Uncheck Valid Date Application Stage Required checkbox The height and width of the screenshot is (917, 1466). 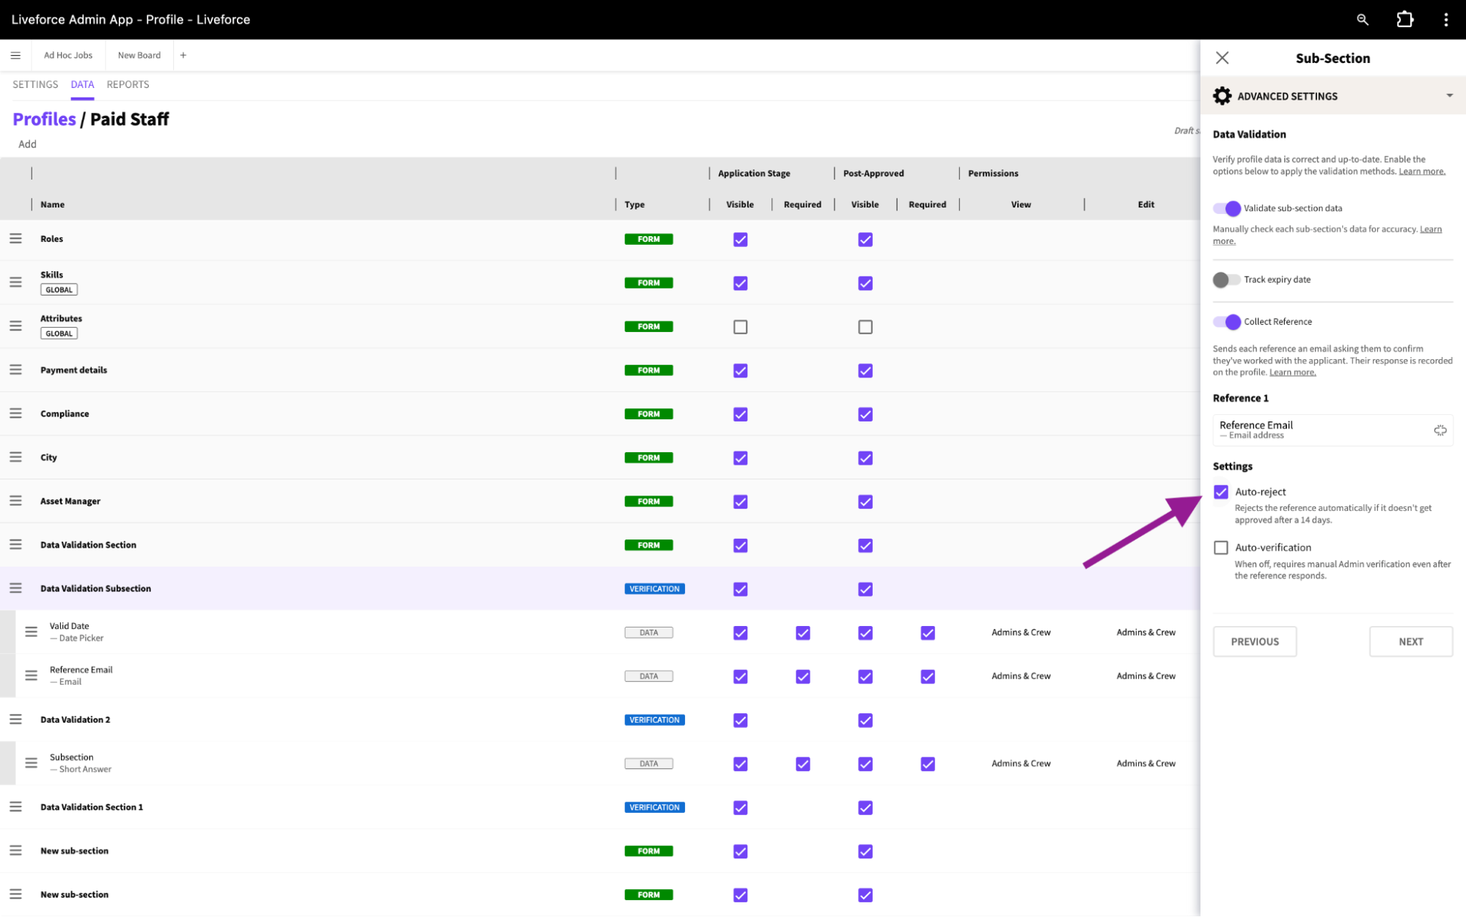pyautogui.click(x=803, y=633)
